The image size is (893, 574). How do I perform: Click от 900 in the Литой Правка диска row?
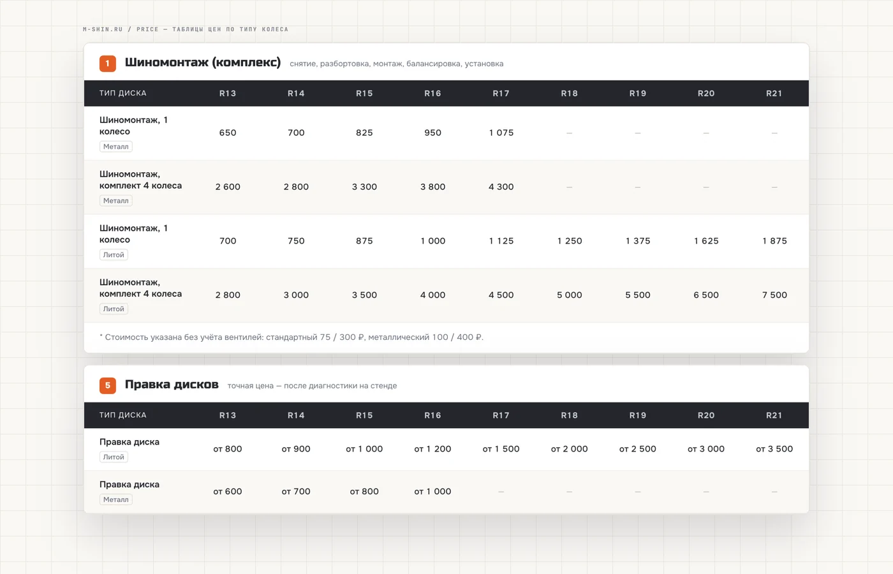pyautogui.click(x=296, y=449)
